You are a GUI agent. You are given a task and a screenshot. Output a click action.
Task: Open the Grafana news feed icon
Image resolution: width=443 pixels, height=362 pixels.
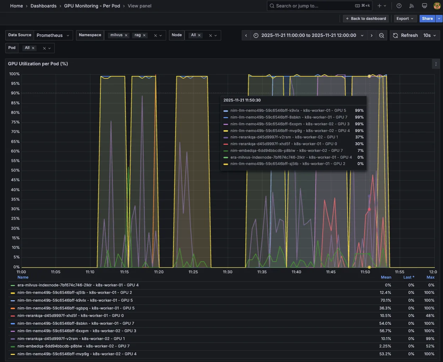coord(411,6)
